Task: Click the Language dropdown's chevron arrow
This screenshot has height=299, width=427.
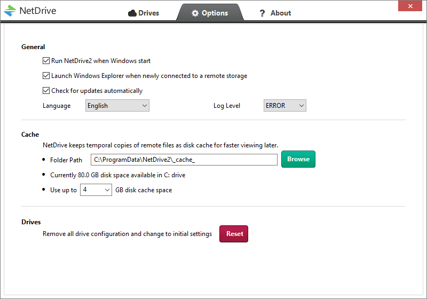Action: point(144,106)
